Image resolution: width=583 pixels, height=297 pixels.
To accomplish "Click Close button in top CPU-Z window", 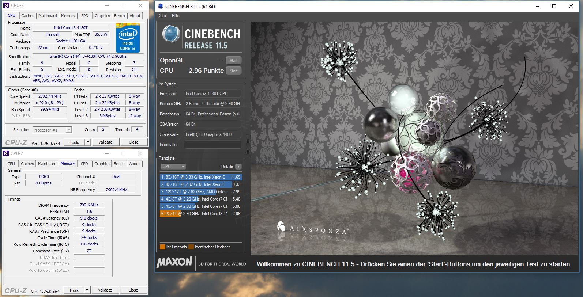I will click(133, 142).
